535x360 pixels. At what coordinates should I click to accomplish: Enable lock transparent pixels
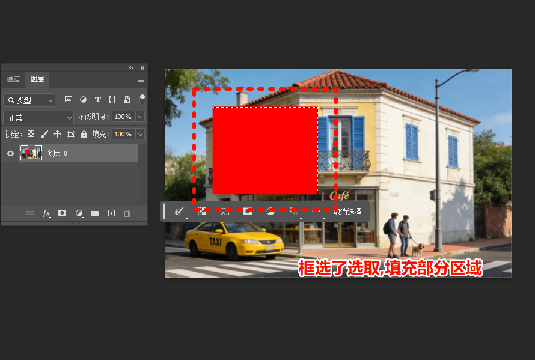pyautogui.click(x=31, y=133)
